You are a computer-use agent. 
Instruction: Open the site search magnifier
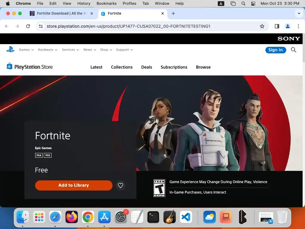tap(293, 50)
